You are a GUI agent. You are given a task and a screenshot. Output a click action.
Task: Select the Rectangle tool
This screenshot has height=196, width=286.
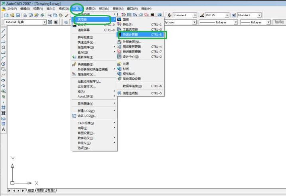click(3, 53)
